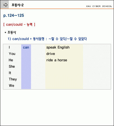Image resolution: width=114 pixels, height=126 pixels.
Task: Click the red can/could 능력 heading
Action: point(19,24)
